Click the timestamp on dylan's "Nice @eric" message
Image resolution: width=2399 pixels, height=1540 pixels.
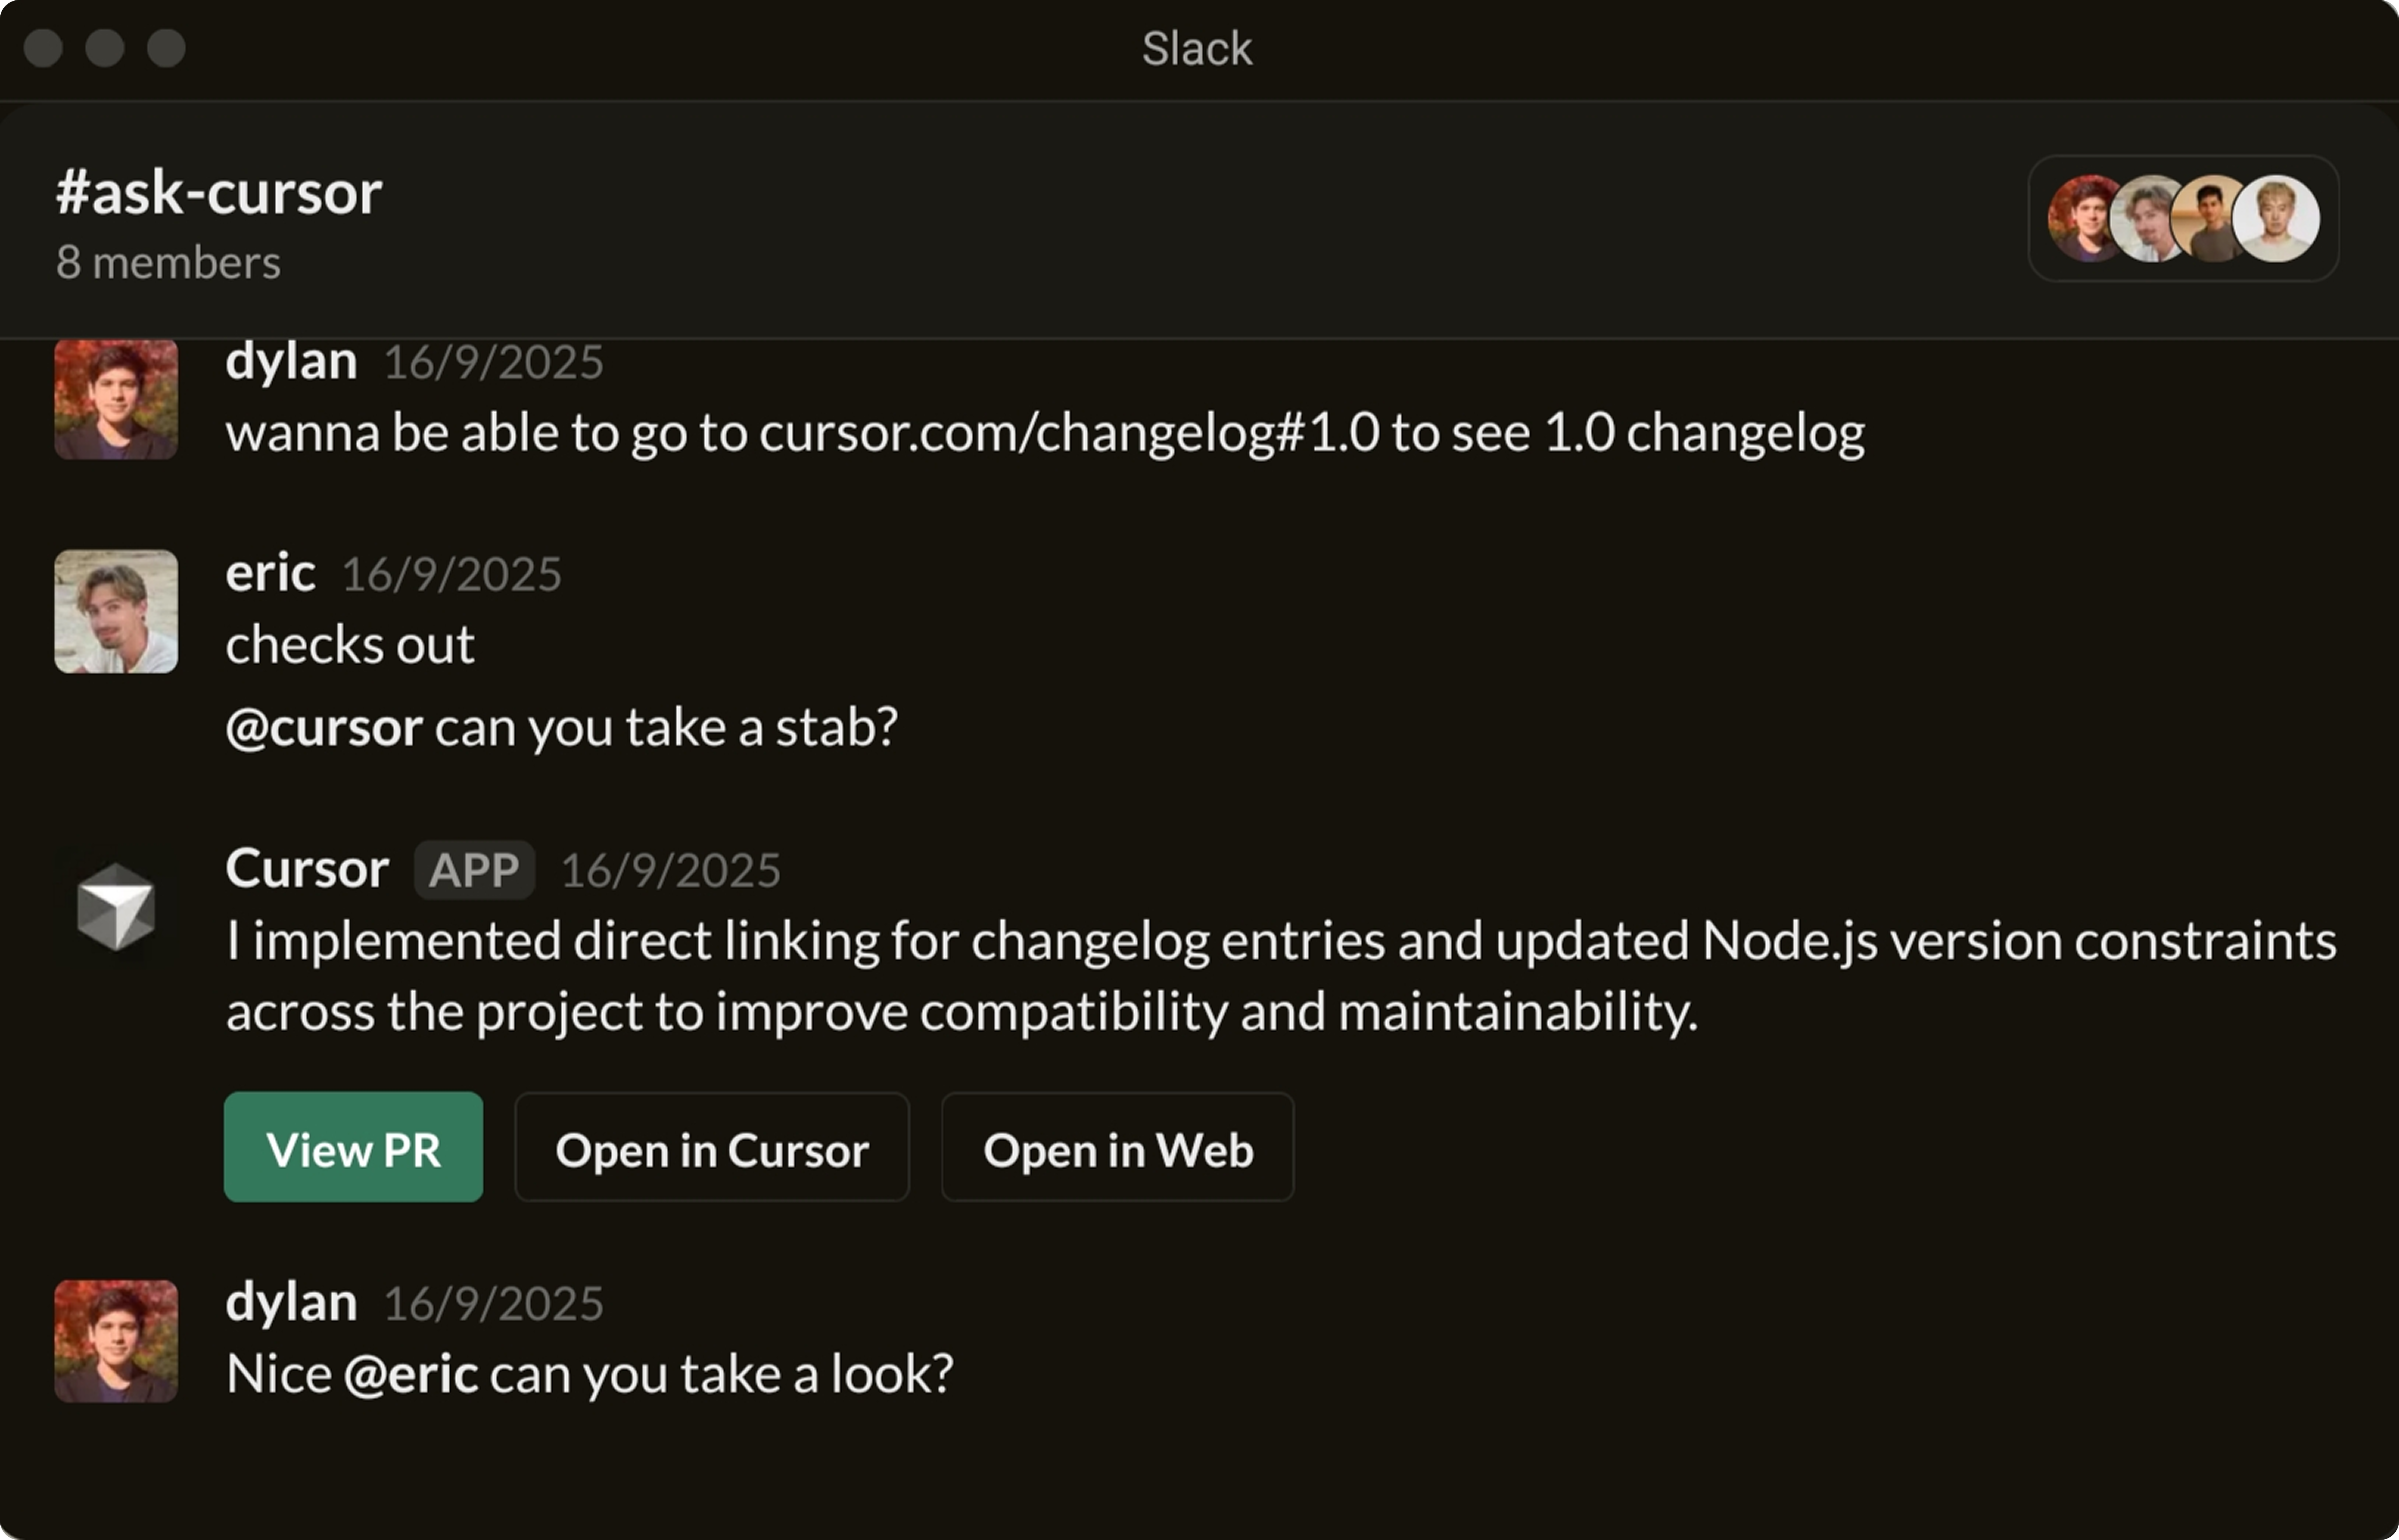click(x=493, y=1304)
